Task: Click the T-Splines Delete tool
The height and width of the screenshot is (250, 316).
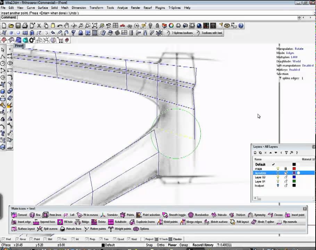Action: (98, 222)
